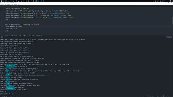
Task: Click cursor position 24:21 in status bar
Action: pyautogui.click(x=16, y=96)
